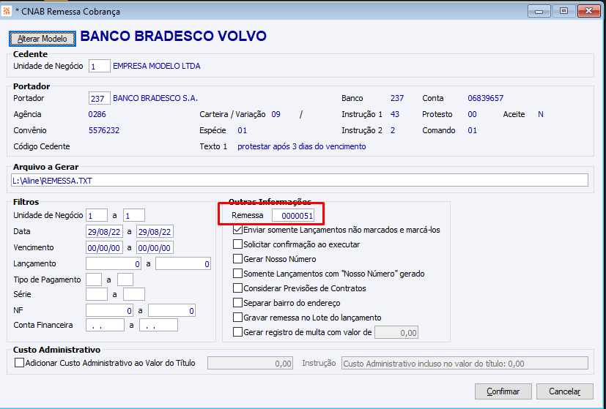Click the Lançamento end field
This screenshot has height=409, width=606.
[x=183, y=264]
